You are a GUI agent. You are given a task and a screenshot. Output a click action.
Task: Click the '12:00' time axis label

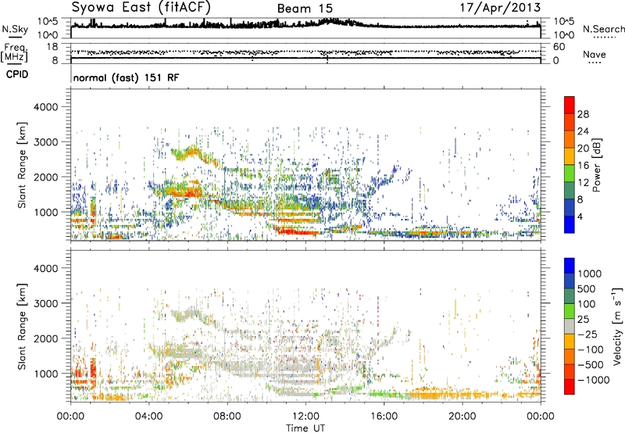(305, 417)
